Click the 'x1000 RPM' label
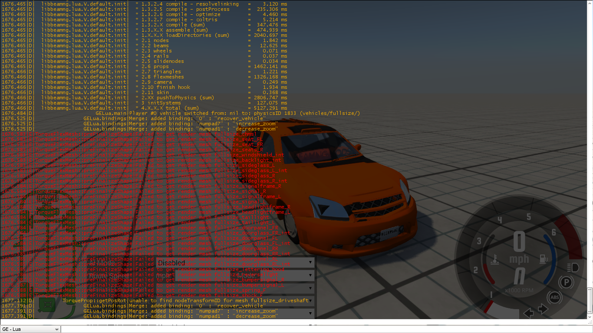Image resolution: width=593 pixels, height=333 pixels. point(520,291)
